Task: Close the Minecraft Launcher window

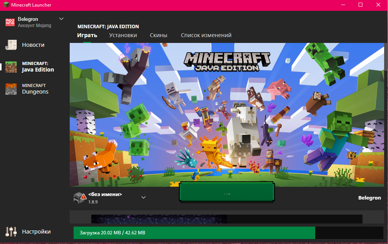Action: pos(378,5)
